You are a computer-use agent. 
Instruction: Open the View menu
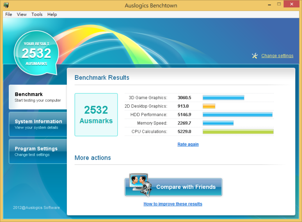22,14
